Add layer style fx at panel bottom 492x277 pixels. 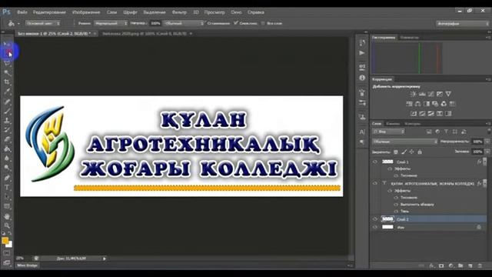tap(432, 265)
